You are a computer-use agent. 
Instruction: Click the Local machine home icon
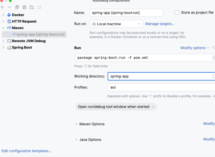click(x=94, y=24)
